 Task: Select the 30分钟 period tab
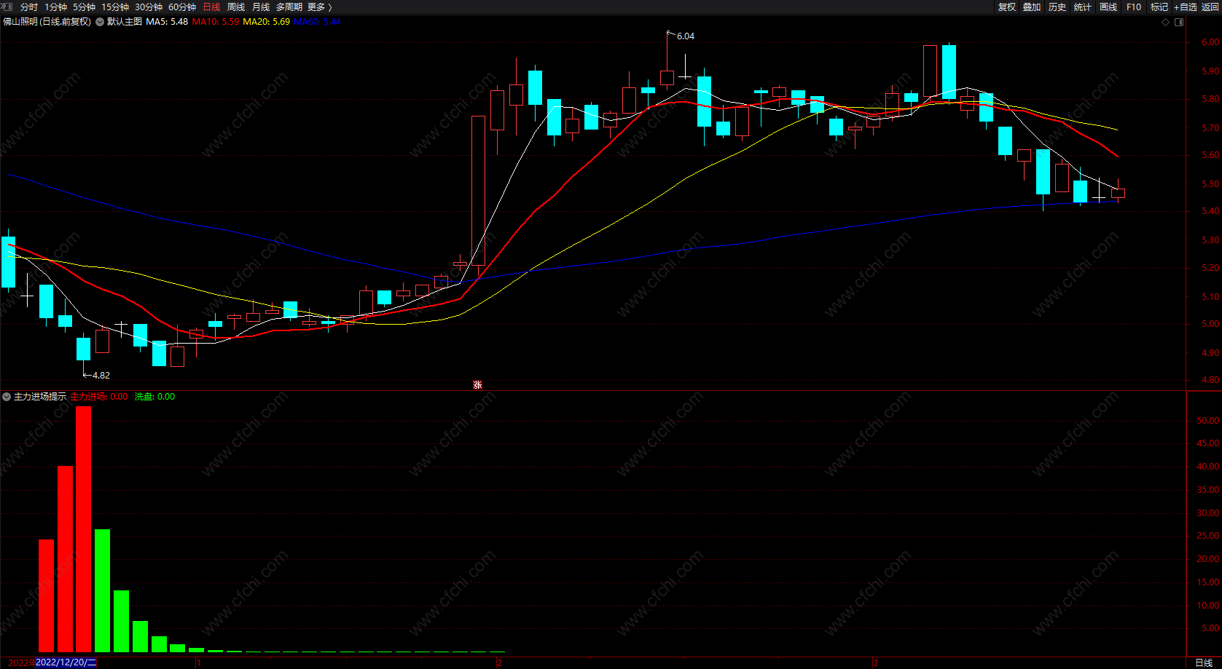149,7
